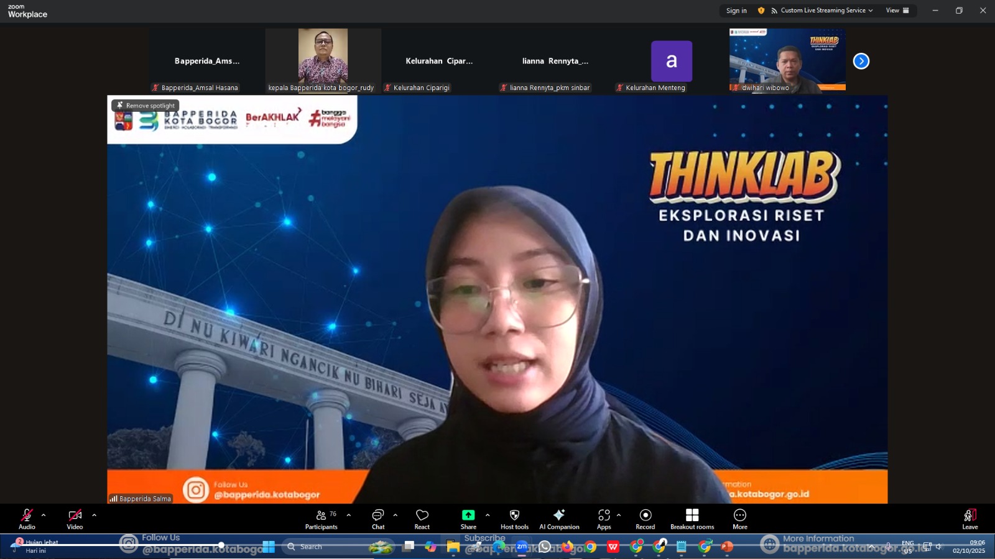Leave the meeting
Viewport: 995px width, 559px height.
point(970,519)
